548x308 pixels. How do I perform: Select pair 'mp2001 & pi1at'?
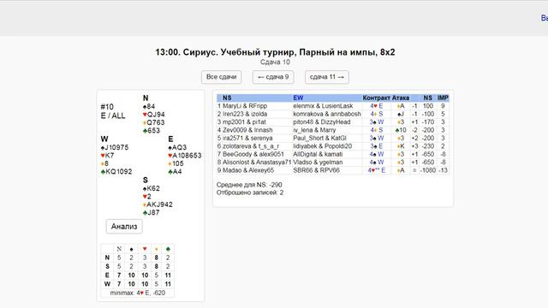pos(244,122)
